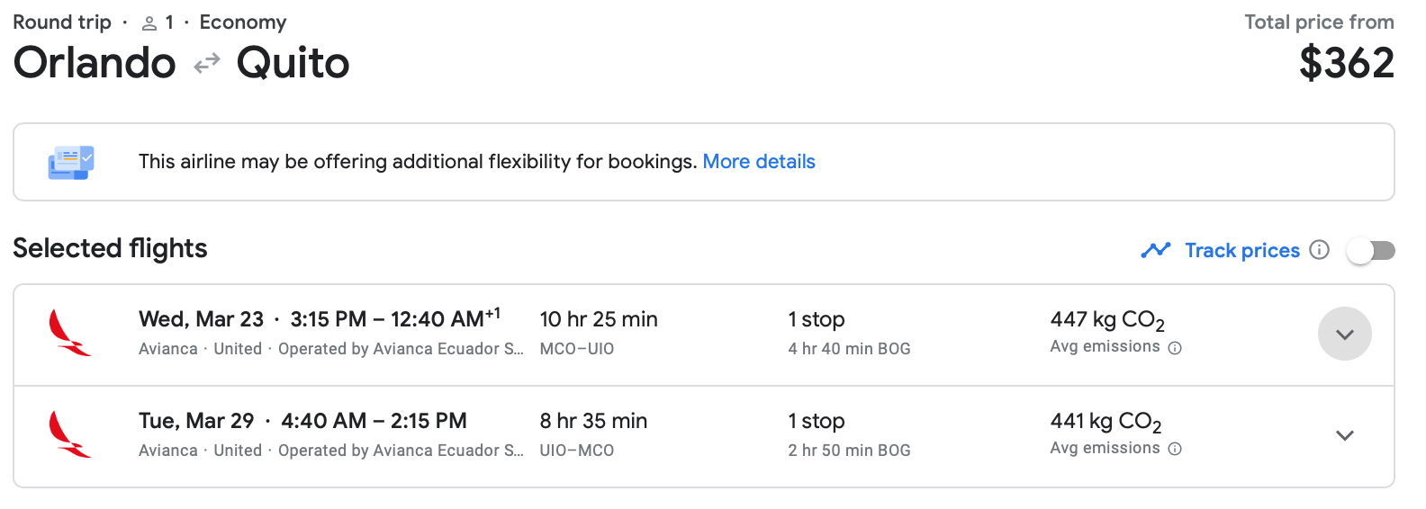Click the flexibility booking info icon

[x=71, y=162]
